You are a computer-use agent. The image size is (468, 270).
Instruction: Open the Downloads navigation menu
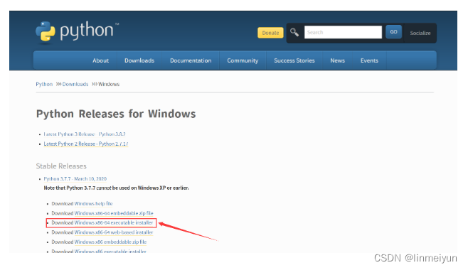[139, 60]
